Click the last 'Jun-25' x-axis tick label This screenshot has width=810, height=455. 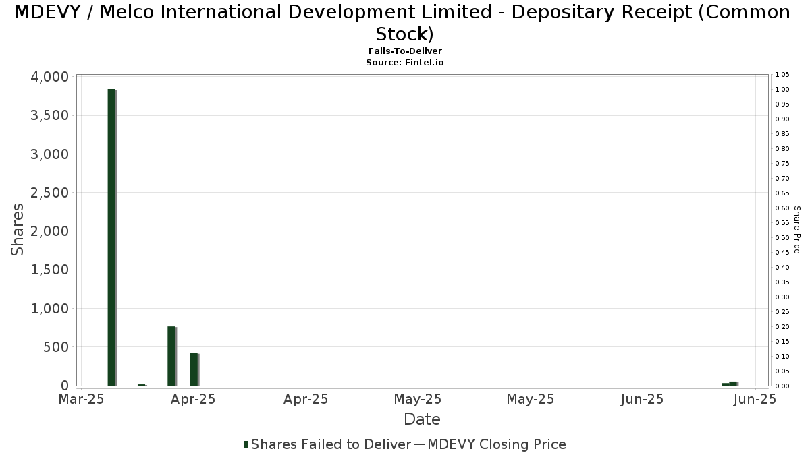tap(754, 399)
